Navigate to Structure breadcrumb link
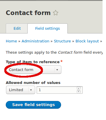The width and height of the screenshot is (106, 120). [62, 41]
